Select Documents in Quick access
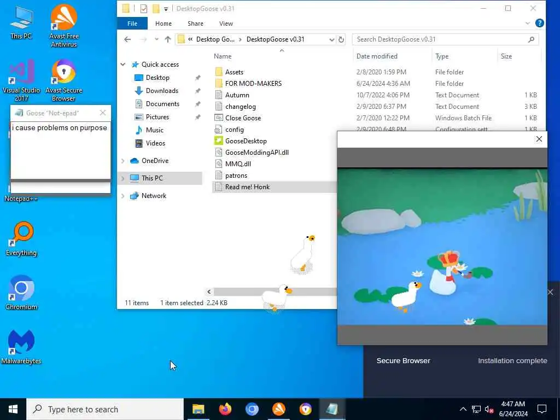560x420 pixels. click(162, 104)
